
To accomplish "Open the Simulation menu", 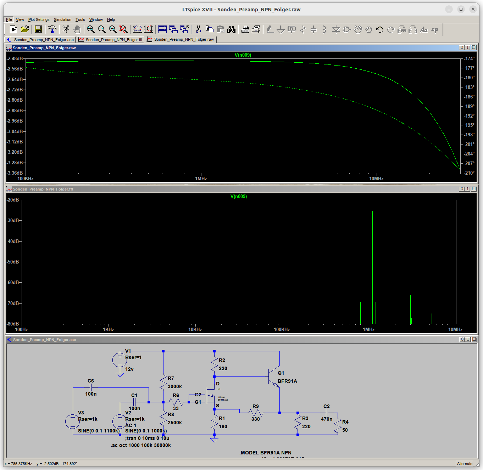I will (62, 19).
